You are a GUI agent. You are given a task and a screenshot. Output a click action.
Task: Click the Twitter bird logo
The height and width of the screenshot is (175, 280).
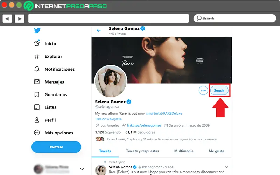(x=37, y=30)
